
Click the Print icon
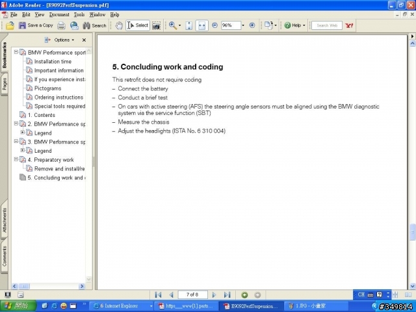click(61, 25)
